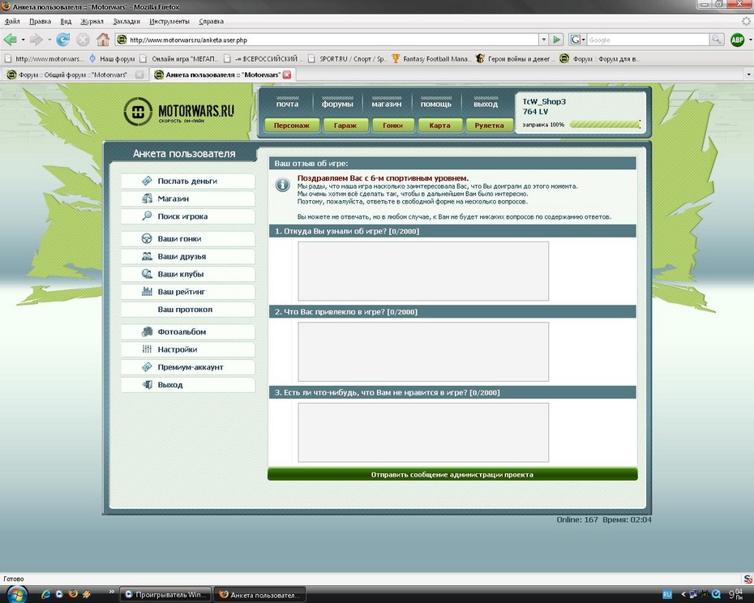This screenshot has width=754, height=603.
Task: Switch to the Форум :: Общий форум tab
Action: point(75,75)
